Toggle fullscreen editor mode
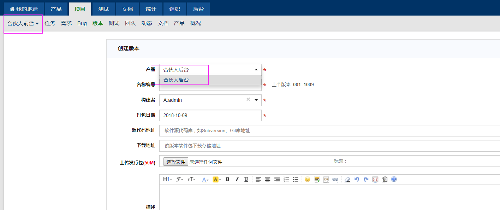This screenshot has height=210, width=500. (x=375, y=180)
